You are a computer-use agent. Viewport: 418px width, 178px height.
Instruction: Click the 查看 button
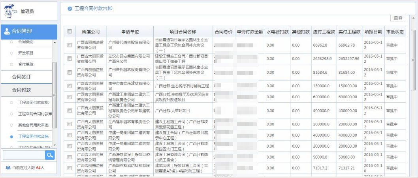pos(398,18)
